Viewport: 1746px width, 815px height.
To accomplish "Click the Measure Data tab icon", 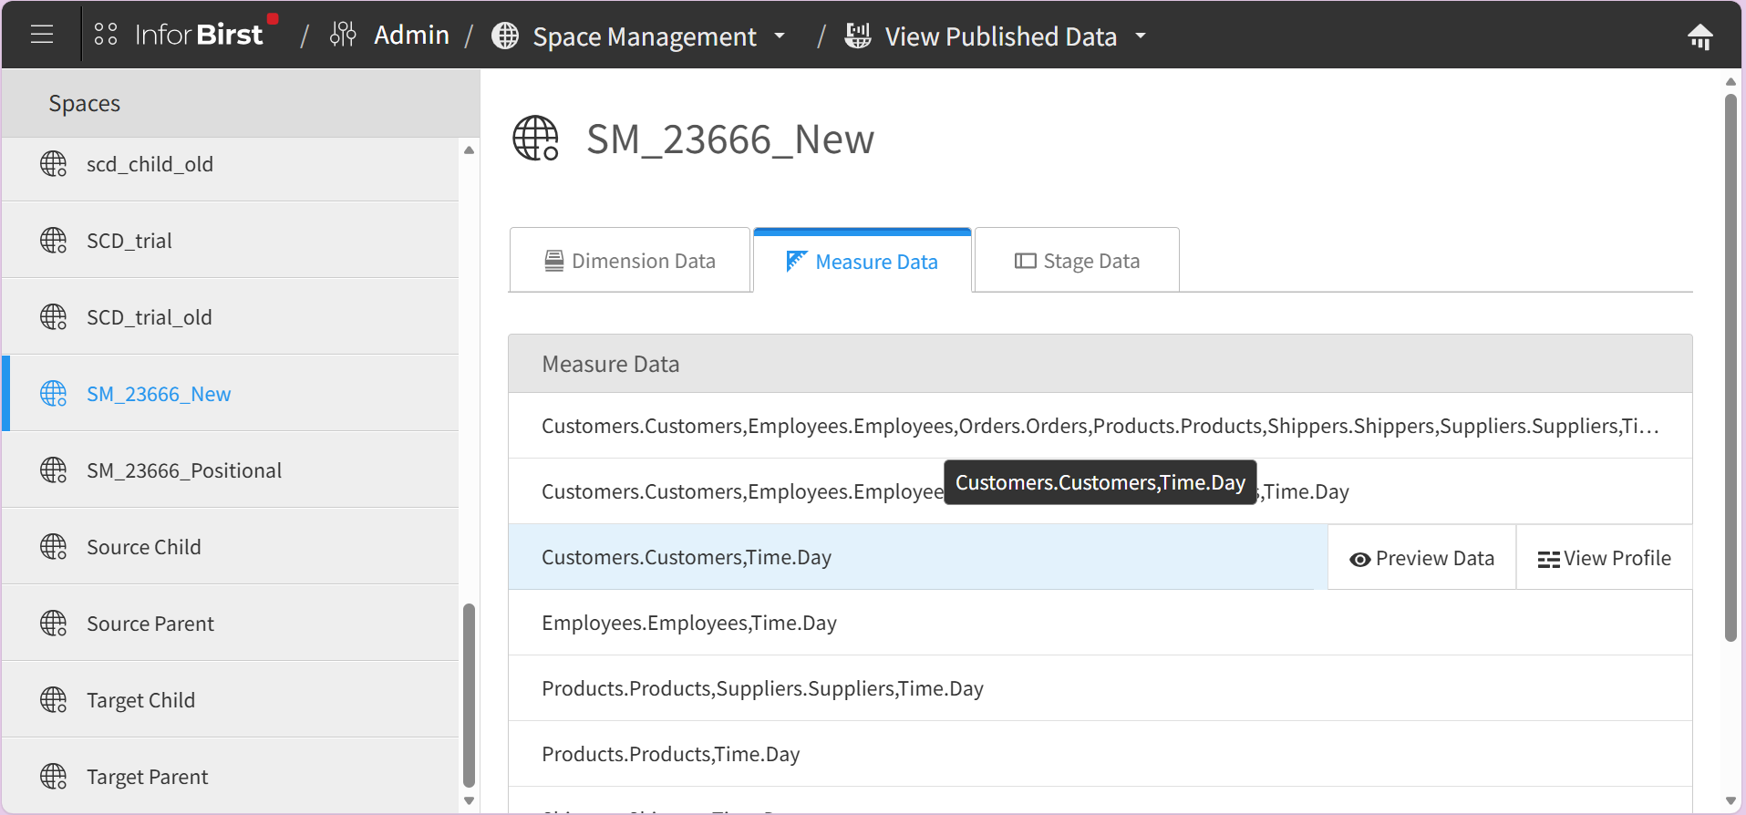I will point(797,262).
